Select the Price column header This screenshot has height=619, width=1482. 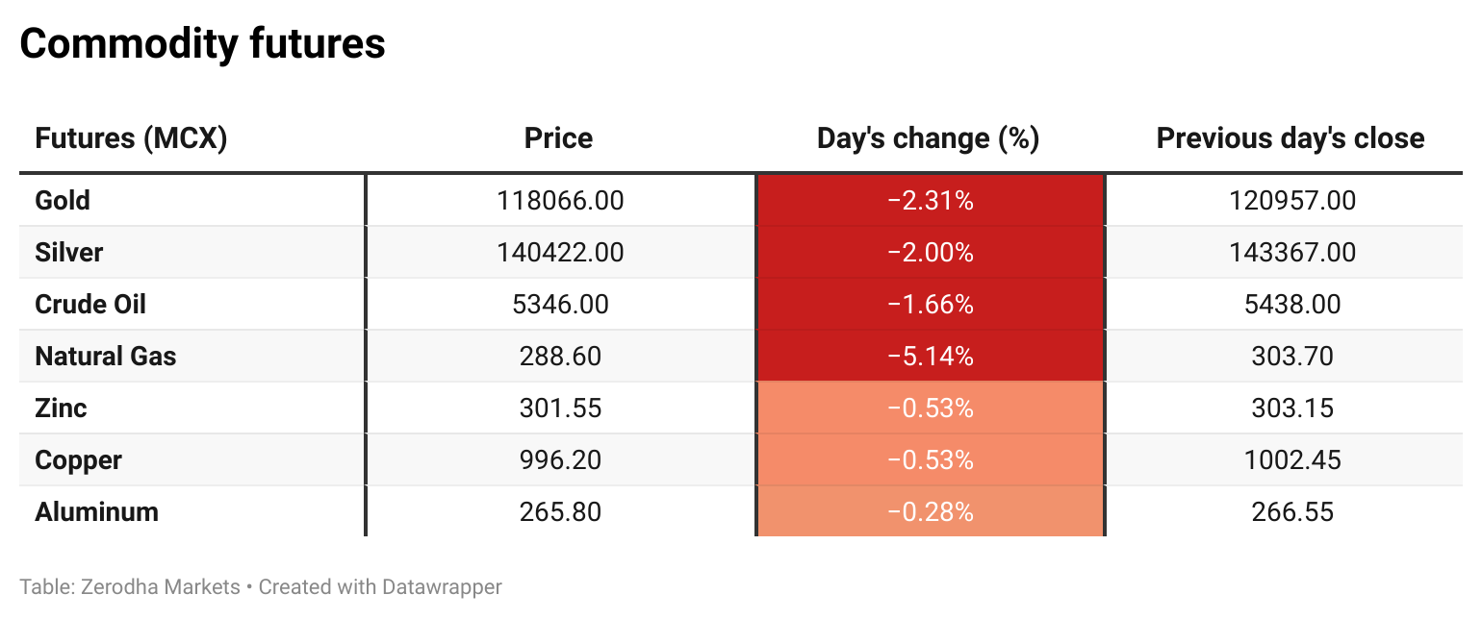coord(558,138)
